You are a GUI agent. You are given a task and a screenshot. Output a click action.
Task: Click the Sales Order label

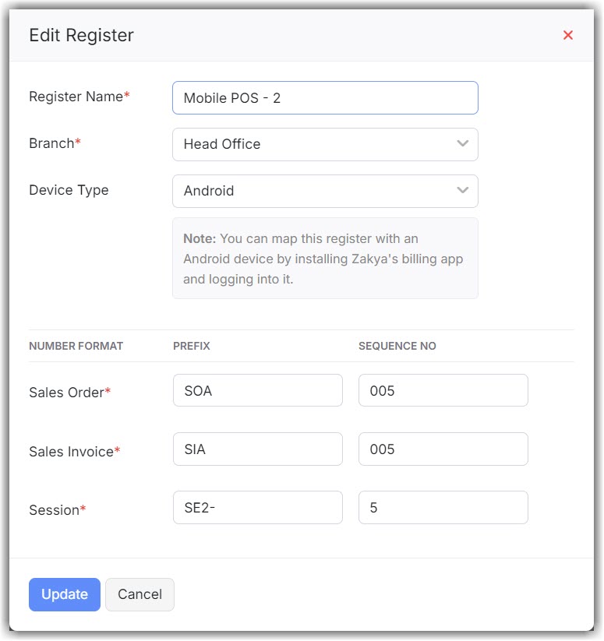pyautogui.click(x=66, y=393)
